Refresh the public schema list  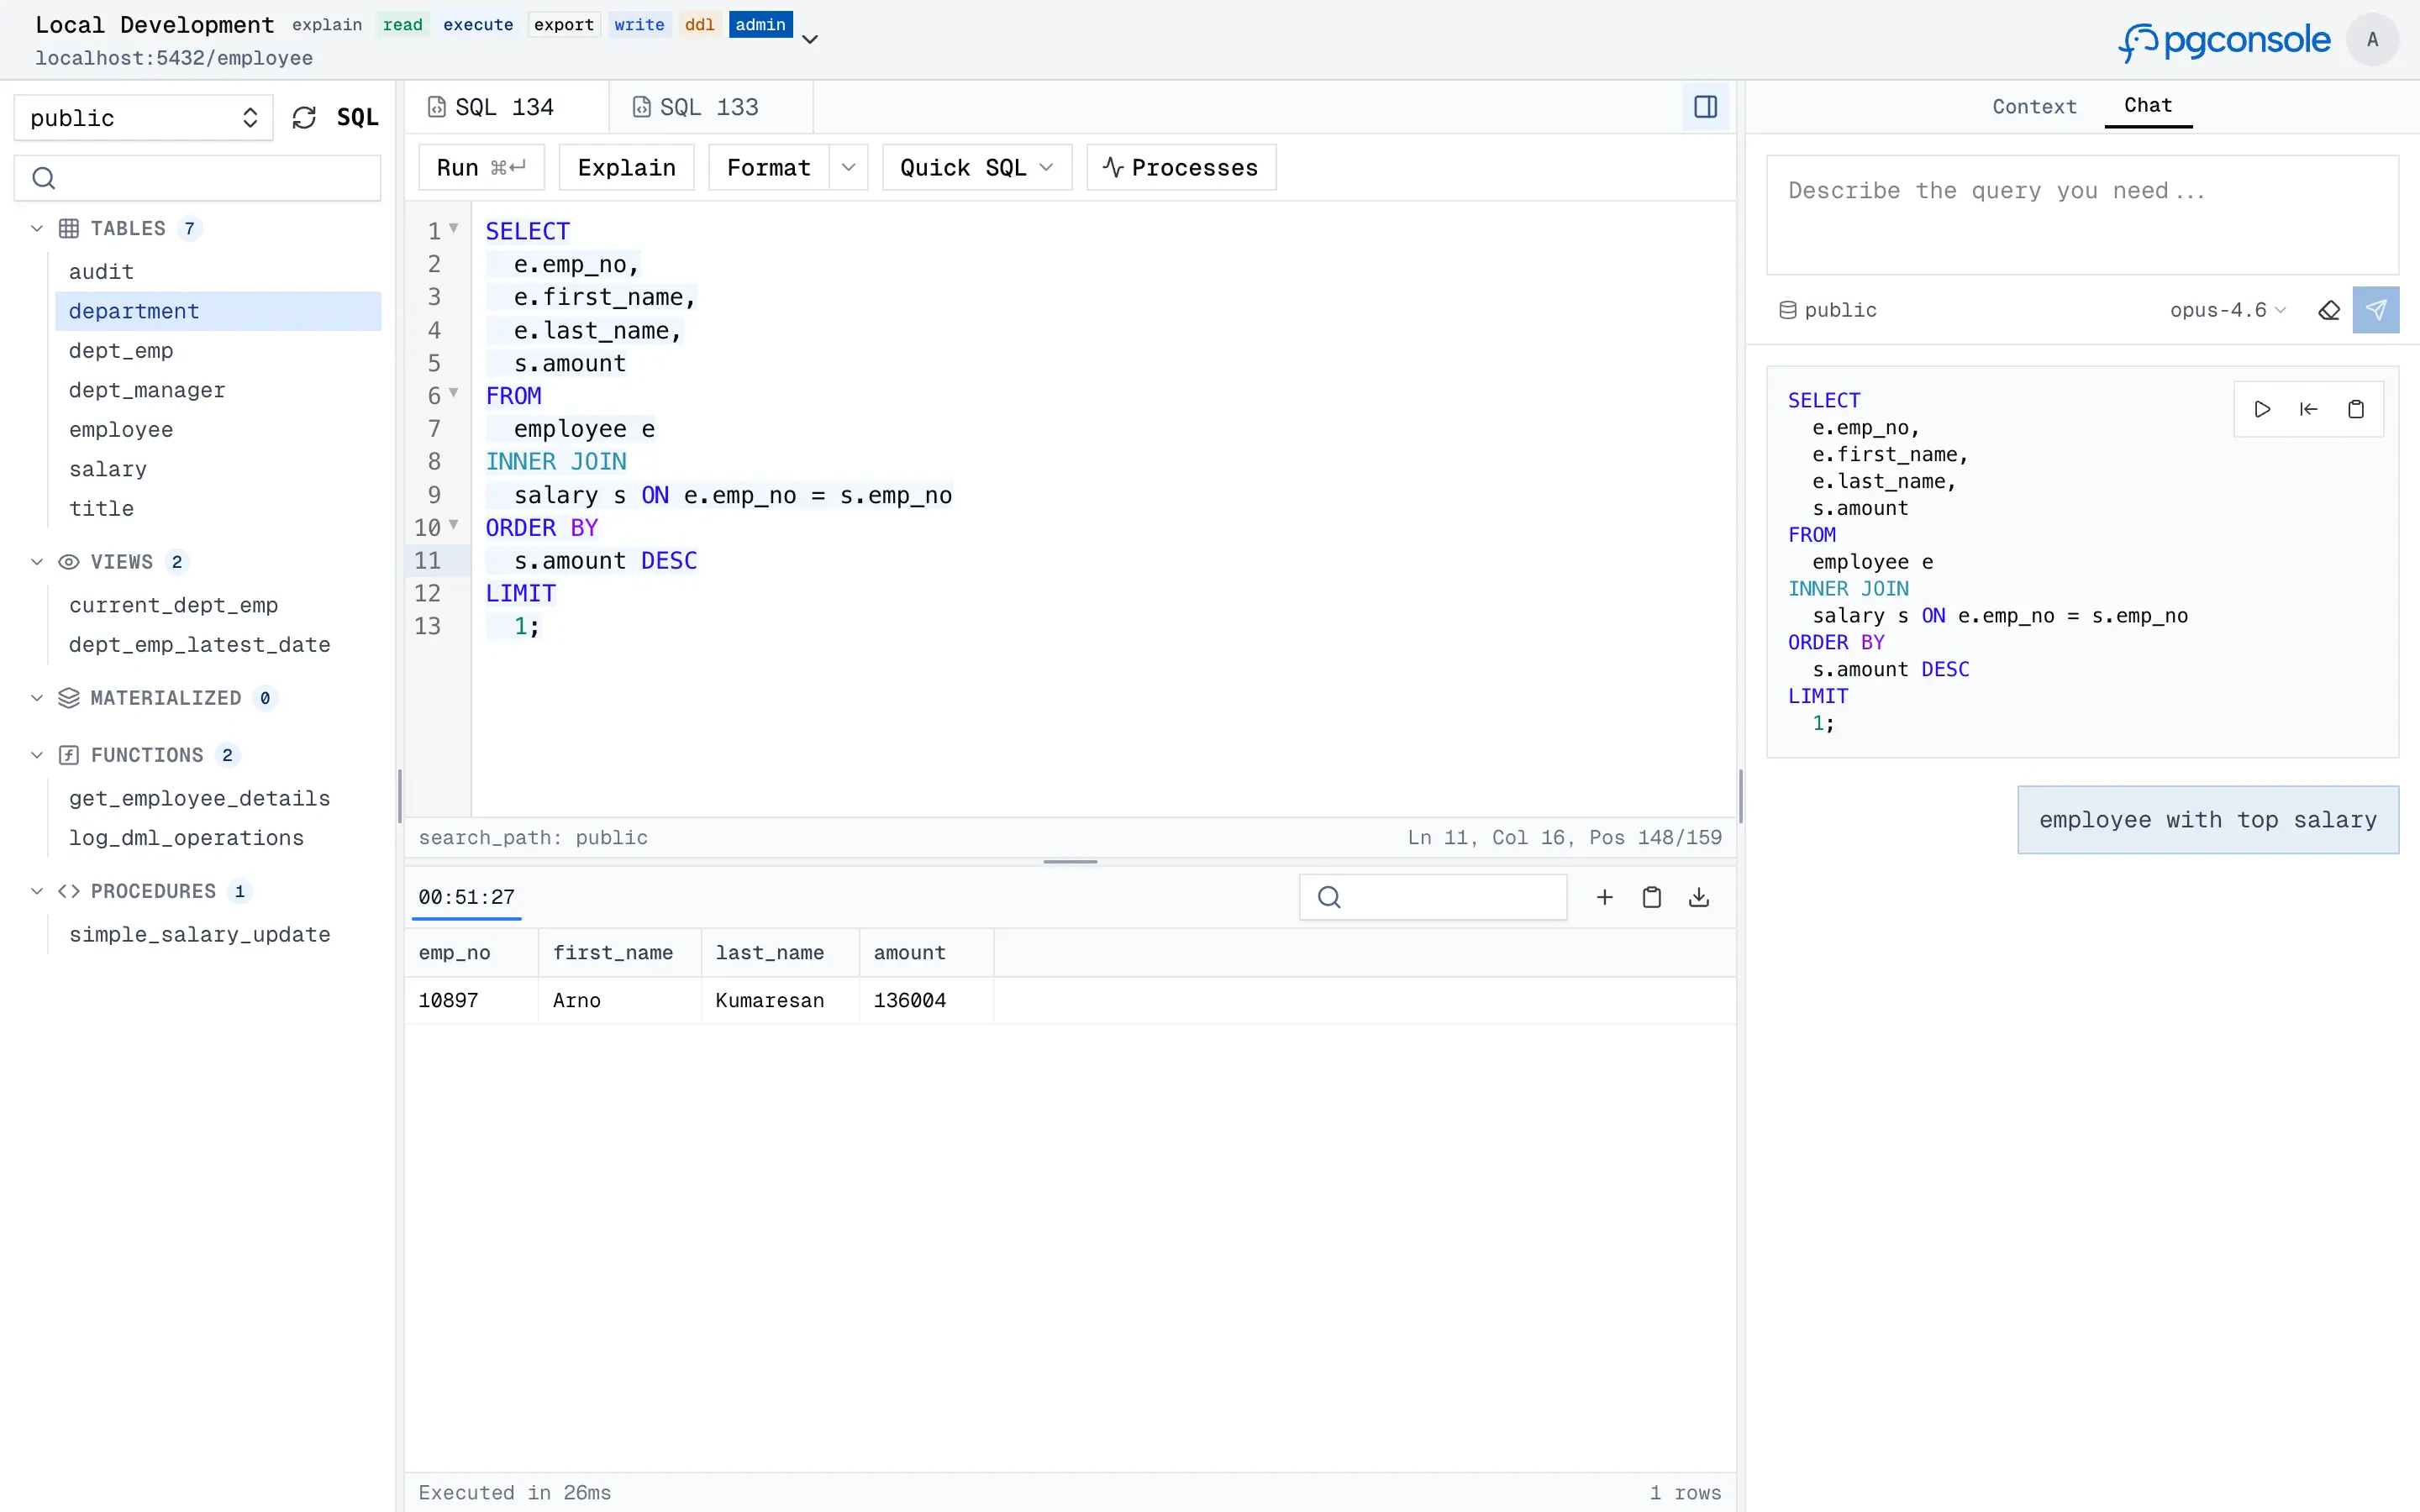click(304, 116)
